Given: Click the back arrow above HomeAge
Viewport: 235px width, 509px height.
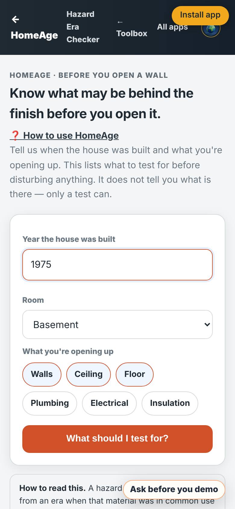Looking at the screenshot, I should [15, 20].
